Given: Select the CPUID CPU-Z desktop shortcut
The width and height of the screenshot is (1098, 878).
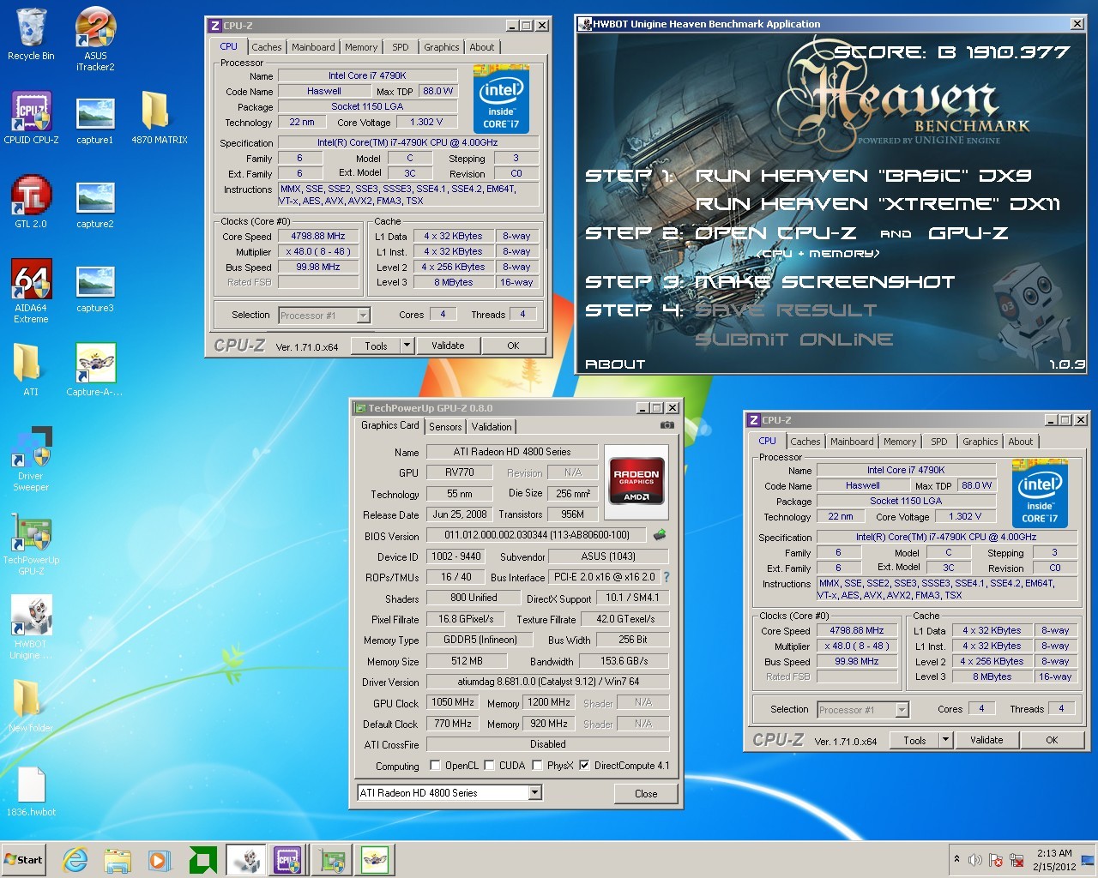Looking at the screenshot, I should click(x=31, y=118).
